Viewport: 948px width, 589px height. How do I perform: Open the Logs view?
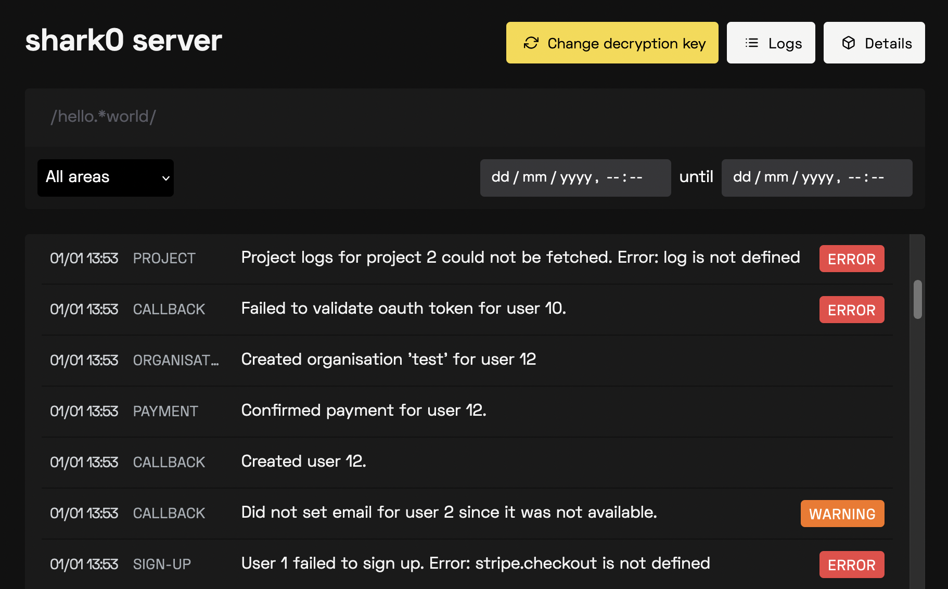click(x=771, y=43)
